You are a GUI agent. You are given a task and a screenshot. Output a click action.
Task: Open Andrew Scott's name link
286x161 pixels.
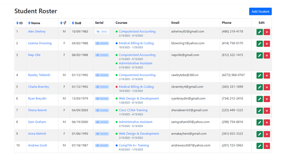(38, 145)
